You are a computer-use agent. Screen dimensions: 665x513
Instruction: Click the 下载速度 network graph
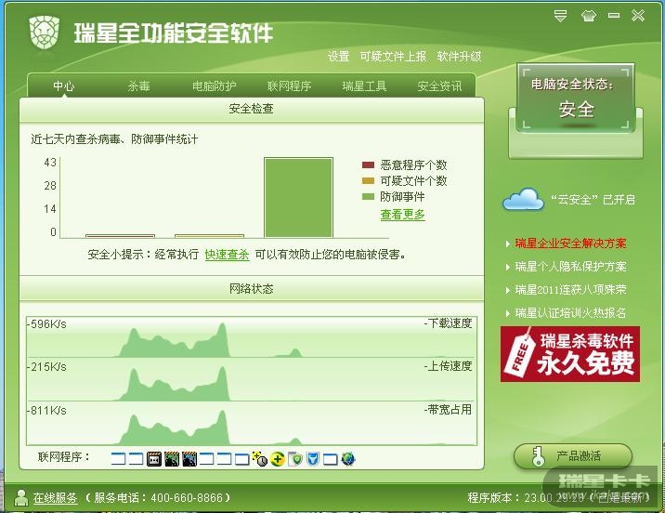252,337
